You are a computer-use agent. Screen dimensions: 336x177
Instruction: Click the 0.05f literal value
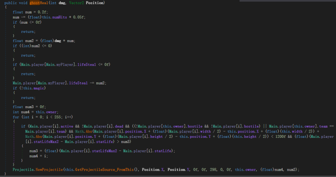79,17
